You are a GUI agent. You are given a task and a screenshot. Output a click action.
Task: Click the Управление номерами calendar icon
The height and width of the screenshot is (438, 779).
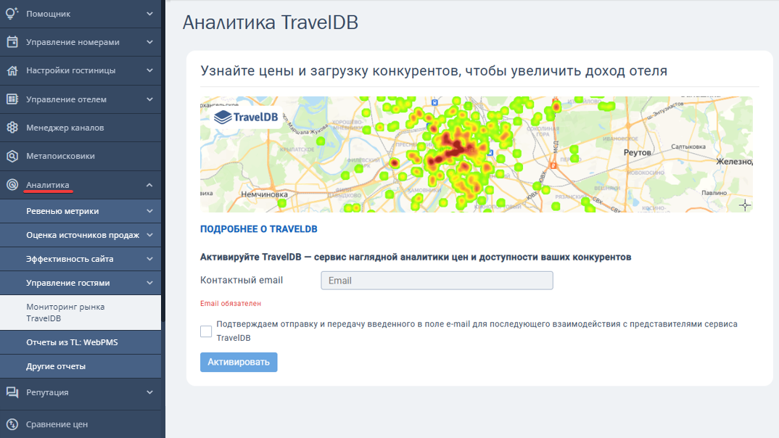coord(12,42)
